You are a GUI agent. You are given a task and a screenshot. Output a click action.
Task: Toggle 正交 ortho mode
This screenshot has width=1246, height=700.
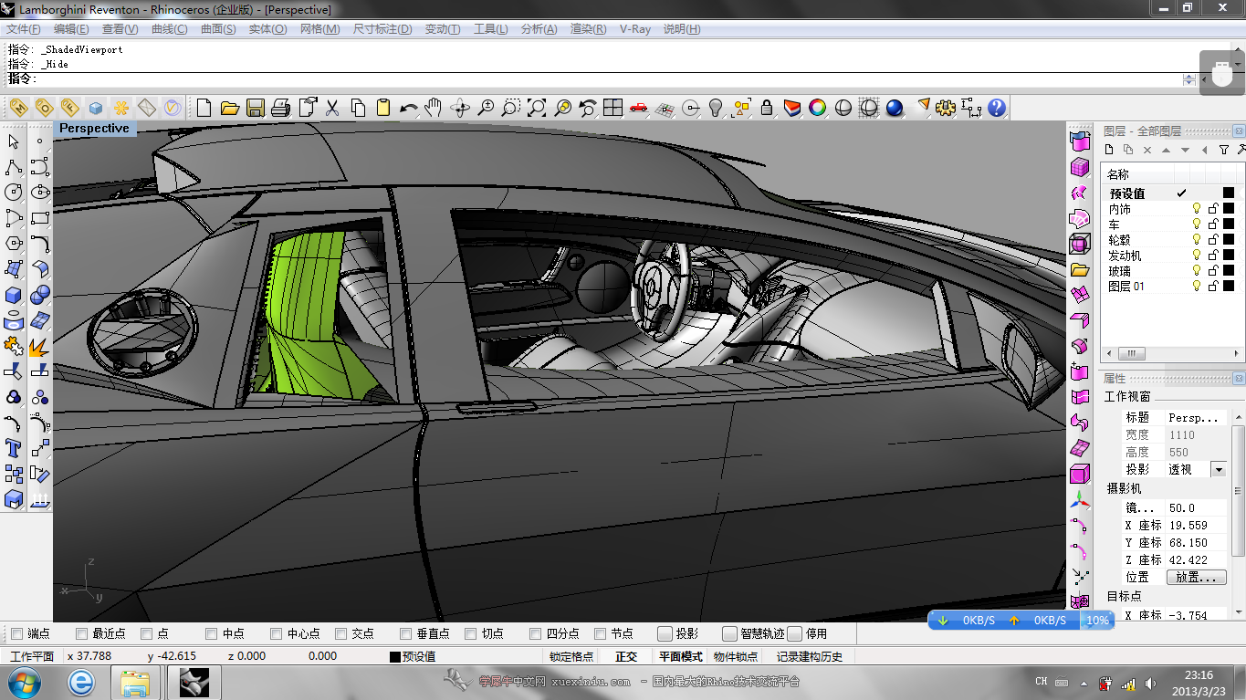pos(626,656)
